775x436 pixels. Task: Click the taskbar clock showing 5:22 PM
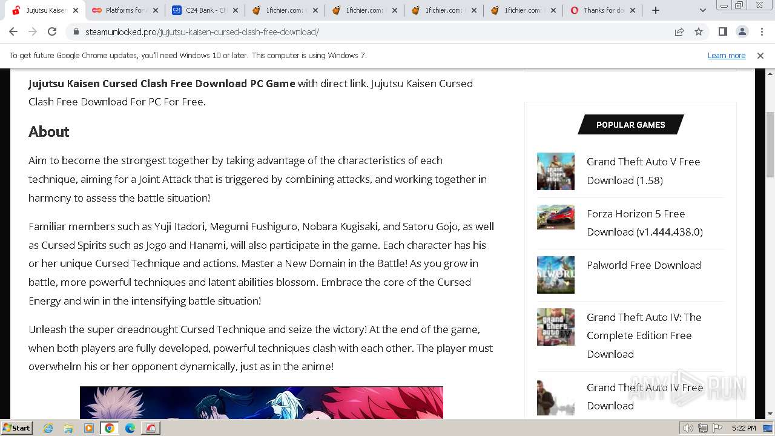(x=744, y=428)
